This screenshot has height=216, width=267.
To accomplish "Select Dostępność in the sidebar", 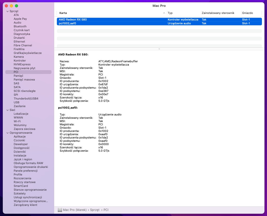I will click(22, 148).
